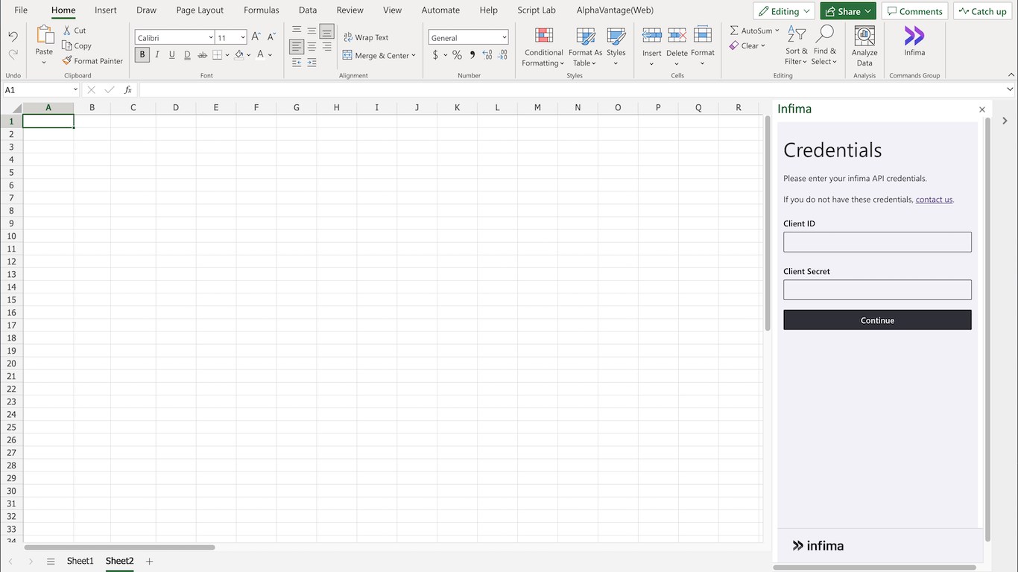Expand the formula bar
The width and height of the screenshot is (1018, 572).
pos(1010,89)
